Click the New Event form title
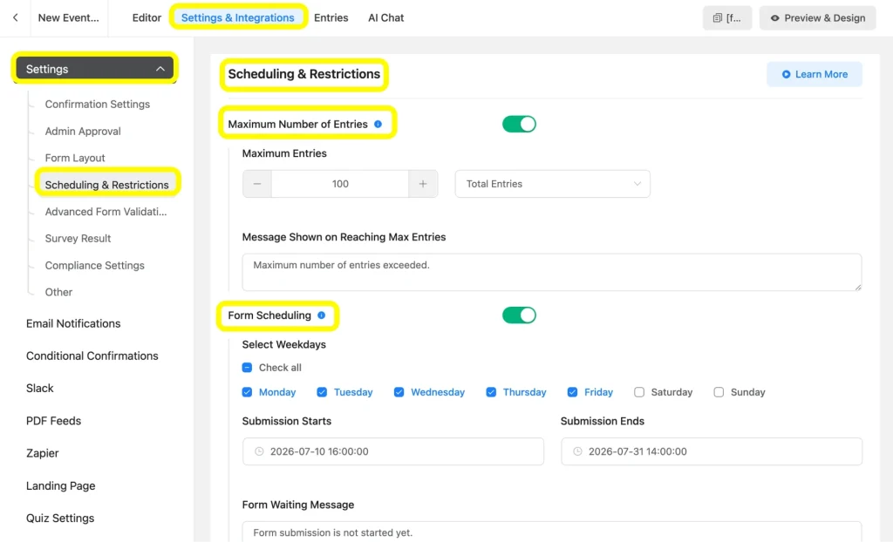 68,17
